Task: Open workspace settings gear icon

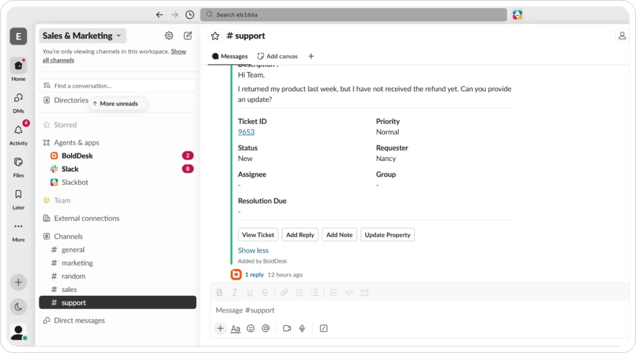Action: pos(169,35)
